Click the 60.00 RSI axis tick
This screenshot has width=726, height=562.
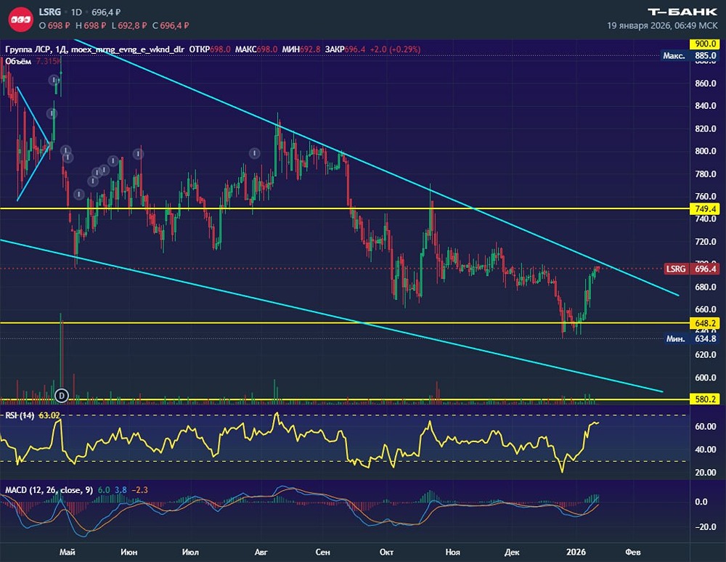coord(705,427)
